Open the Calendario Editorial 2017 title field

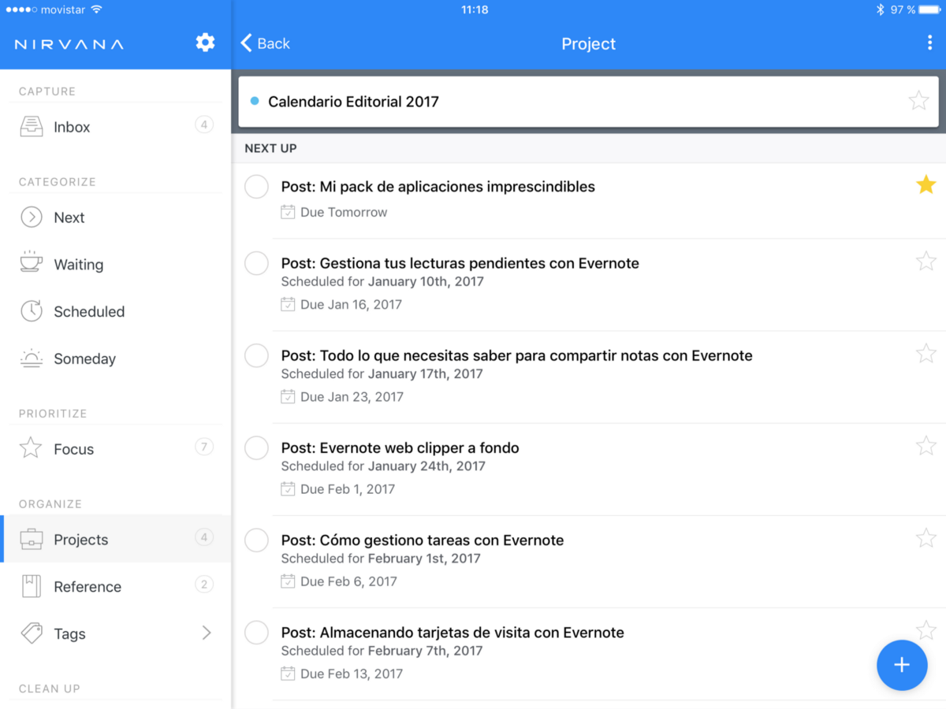pyautogui.click(x=353, y=102)
